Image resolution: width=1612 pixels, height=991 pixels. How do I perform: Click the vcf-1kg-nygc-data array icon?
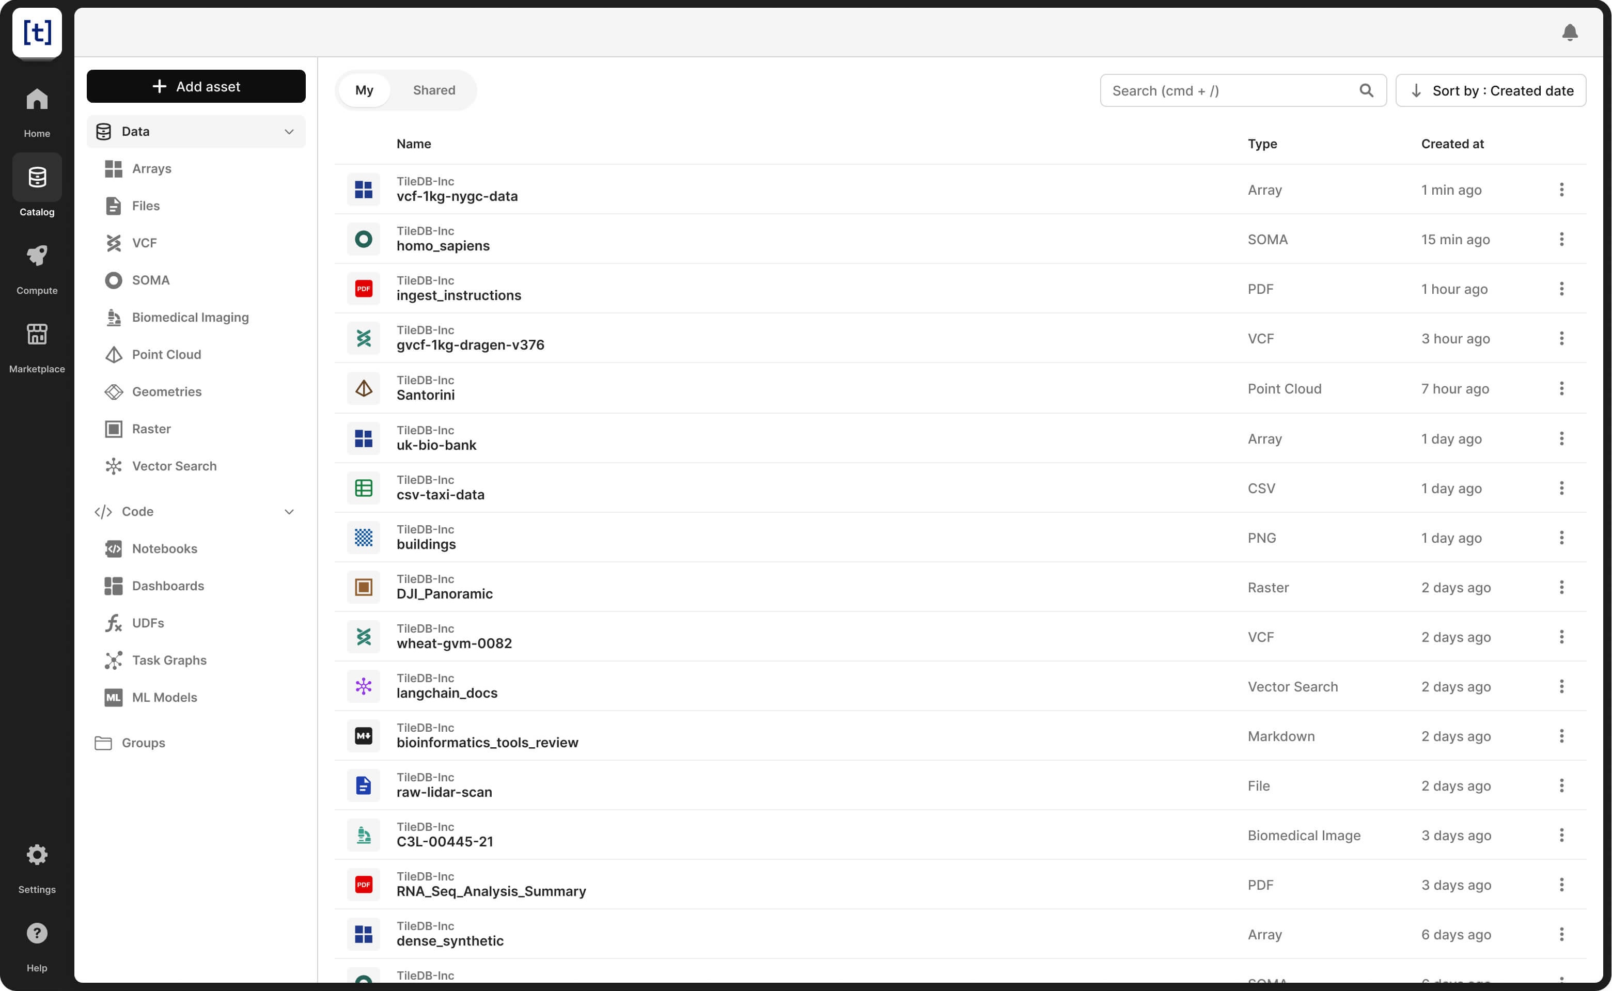point(364,190)
